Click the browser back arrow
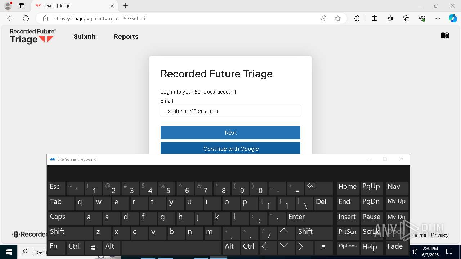This screenshot has width=461, height=259. (x=10, y=18)
